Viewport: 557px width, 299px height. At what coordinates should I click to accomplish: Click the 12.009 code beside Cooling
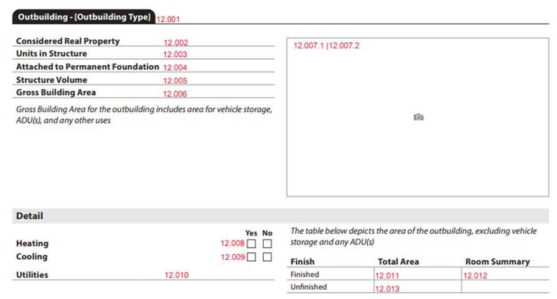[232, 257]
